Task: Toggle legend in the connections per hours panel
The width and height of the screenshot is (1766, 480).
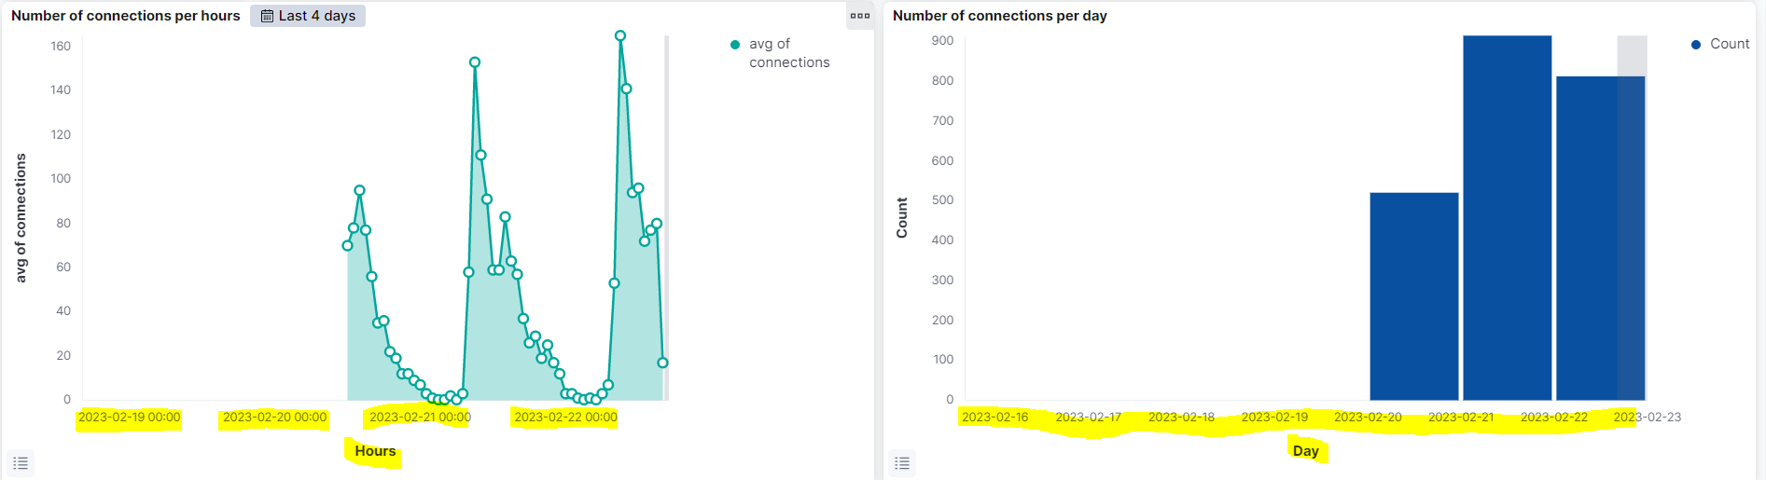Action: click(x=21, y=463)
